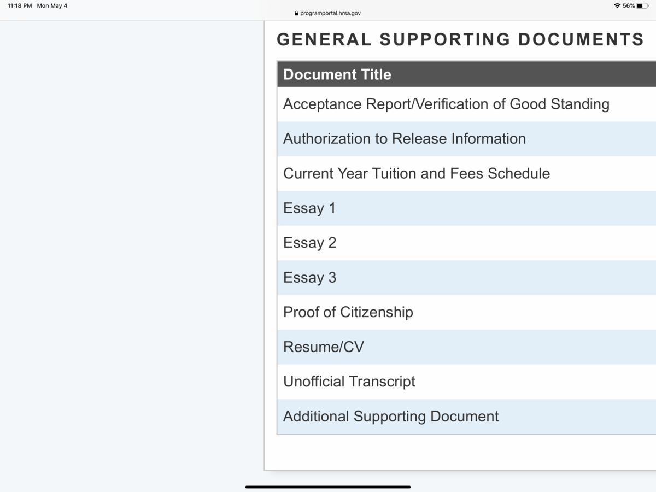656x492 pixels.
Task: Select the Resume/CV document row
Action: click(x=324, y=347)
